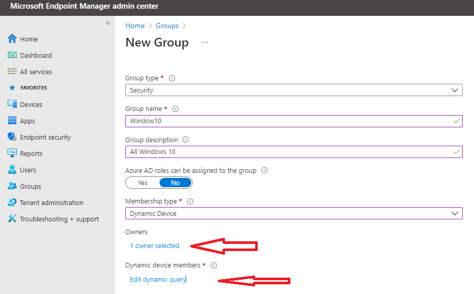Viewport: 474px width, 294px height.
Task: Click info icon next to Group description
Action: coord(186,140)
